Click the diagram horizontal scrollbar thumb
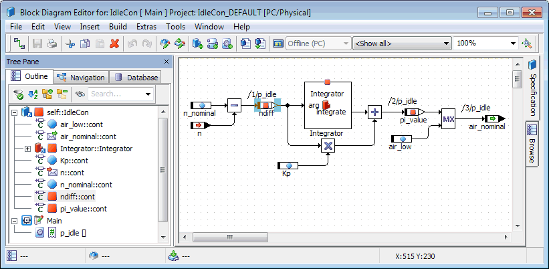The height and width of the screenshot is (269, 549). click(230, 238)
